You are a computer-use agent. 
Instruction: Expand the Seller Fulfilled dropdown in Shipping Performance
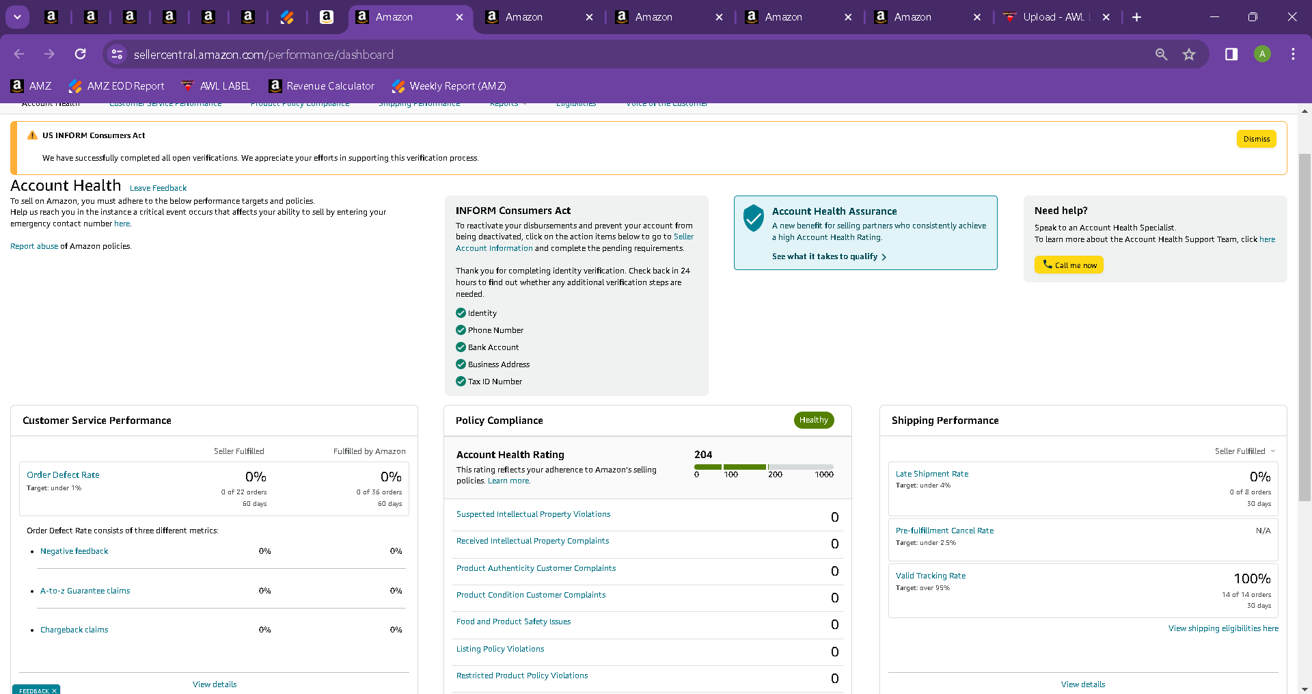pos(1245,451)
